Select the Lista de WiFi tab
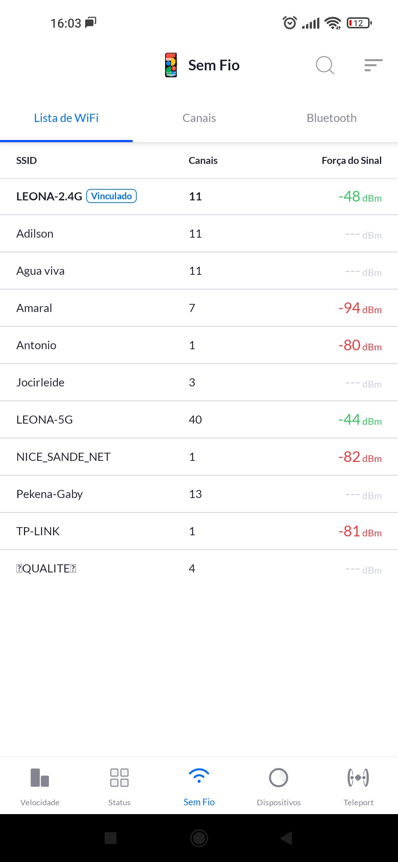The image size is (398, 862). pyautogui.click(x=66, y=118)
